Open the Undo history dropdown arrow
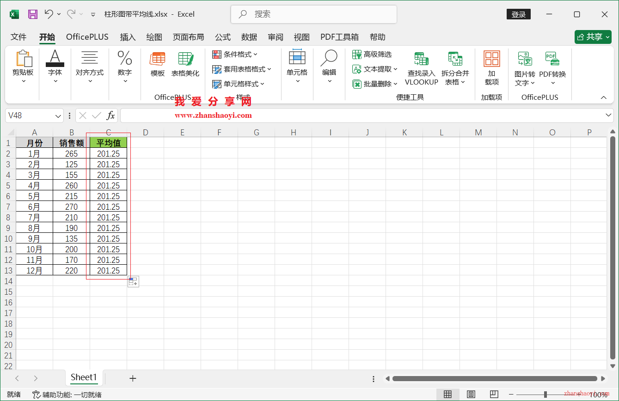The image size is (619, 401). (x=59, y=14)
